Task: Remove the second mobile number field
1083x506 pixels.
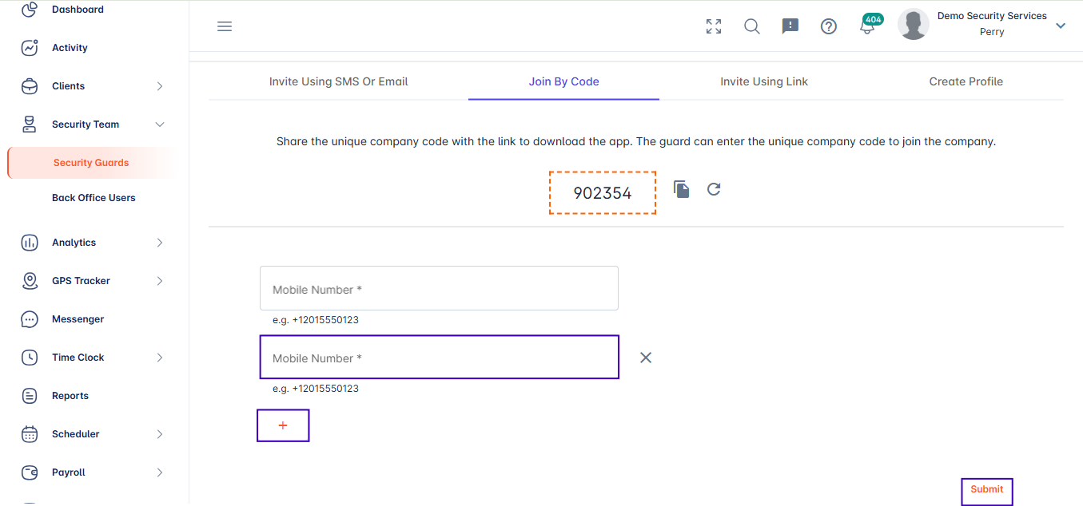Action: pos(646,358)
